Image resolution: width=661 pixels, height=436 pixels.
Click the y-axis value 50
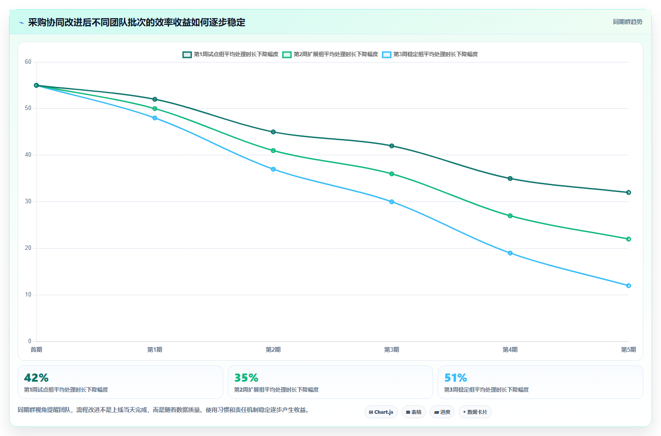[28, 108]
